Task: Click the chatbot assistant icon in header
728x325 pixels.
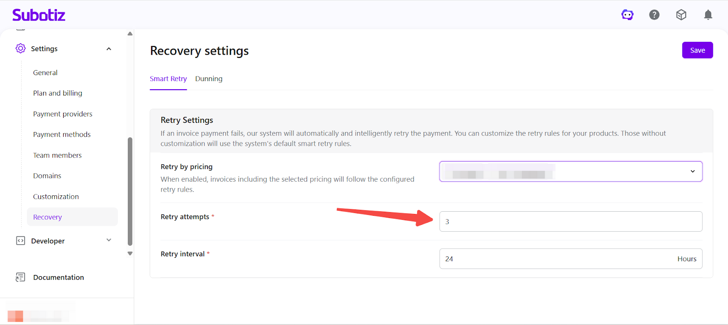Action: (627, 15)
